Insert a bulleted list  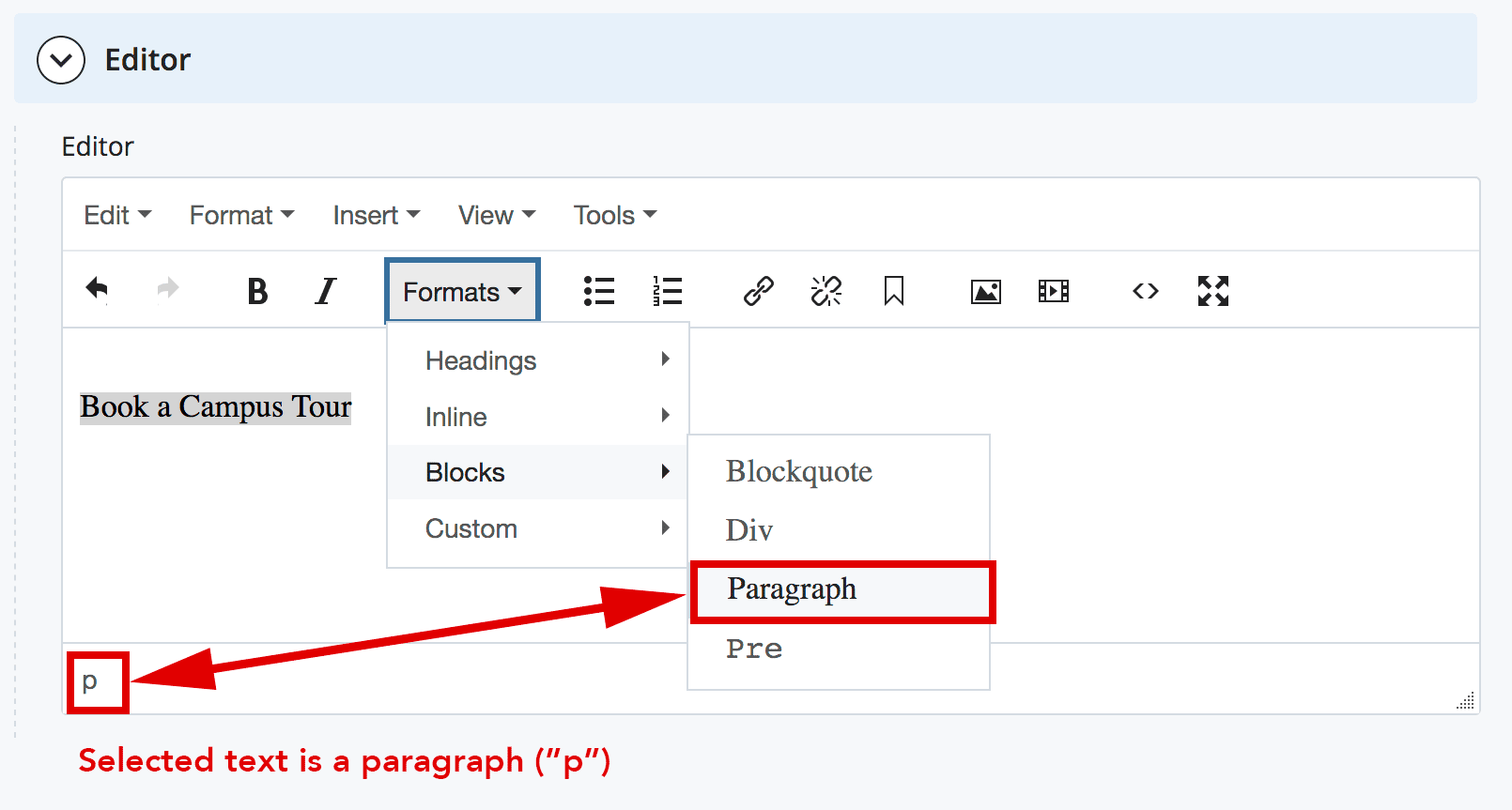point(599,291)
